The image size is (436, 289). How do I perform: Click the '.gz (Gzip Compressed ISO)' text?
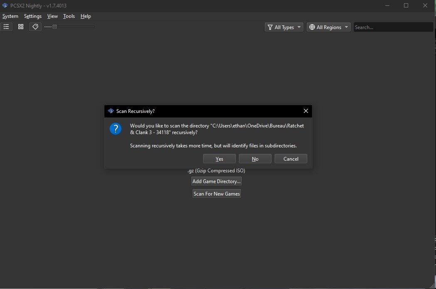tap(216, 170)
